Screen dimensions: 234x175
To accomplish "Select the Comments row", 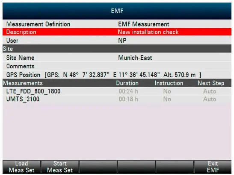I will [117, 66].
